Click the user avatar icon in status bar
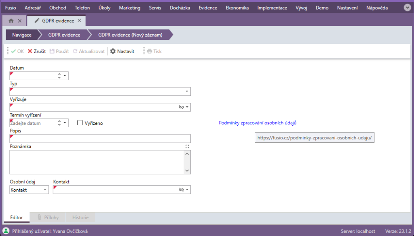The width and height of the screenshot is (414, 236). [6, 231]
